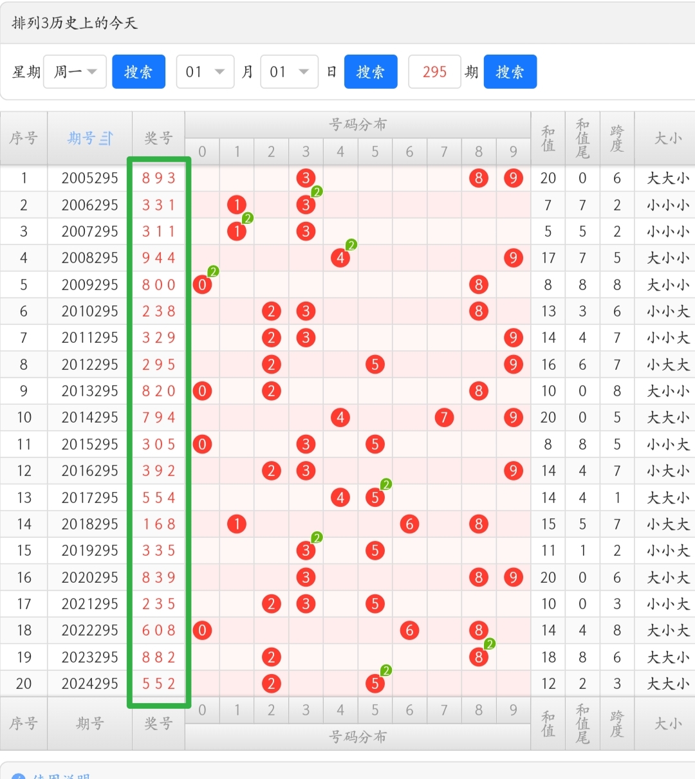Click the 期号 footer header at bottom
This screenshot has width=695, height=779.
tap(90, 724)
